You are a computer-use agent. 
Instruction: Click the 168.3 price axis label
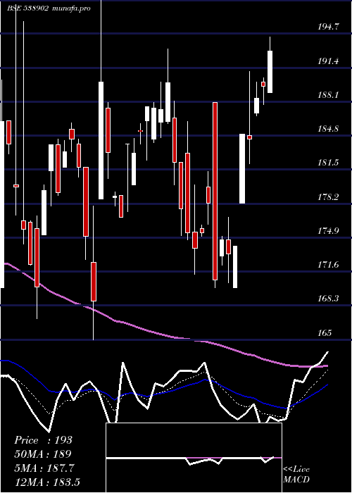[329, 299]
